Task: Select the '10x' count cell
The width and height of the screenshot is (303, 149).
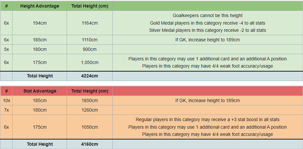Action: (6, 100)
